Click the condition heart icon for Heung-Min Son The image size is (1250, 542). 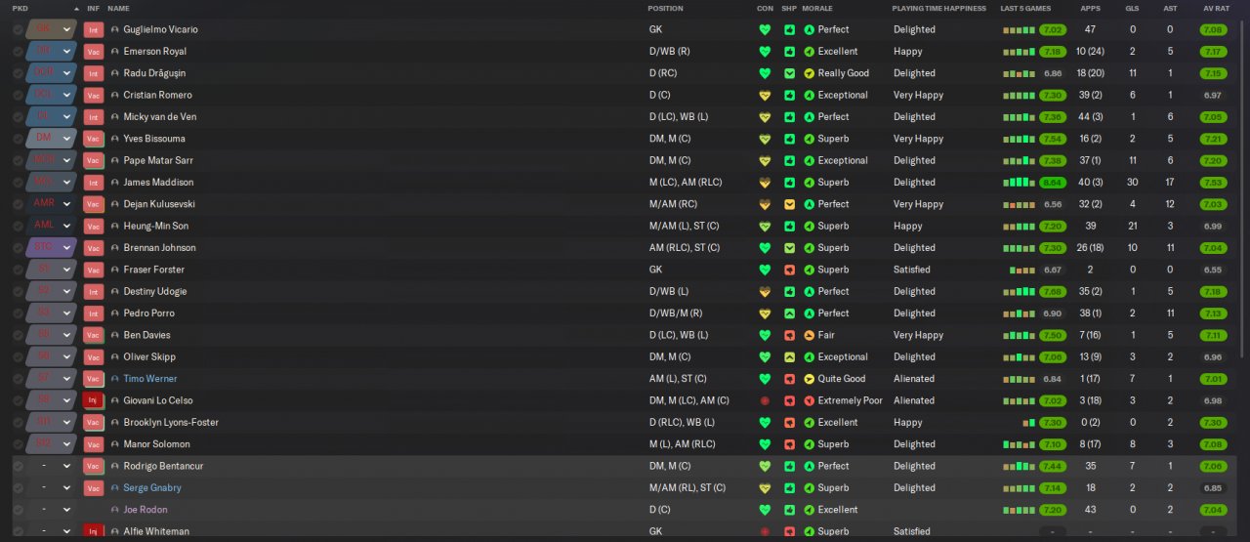(x=765, y=226)
